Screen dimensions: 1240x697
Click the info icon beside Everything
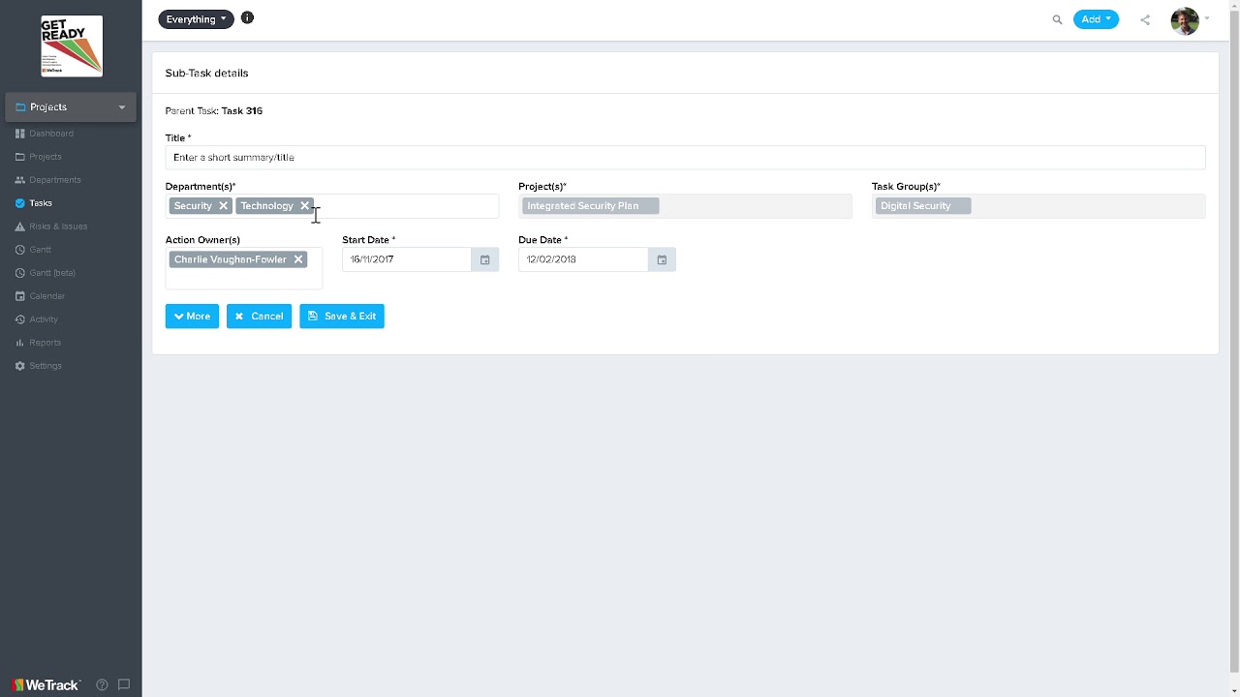point(247,17)
